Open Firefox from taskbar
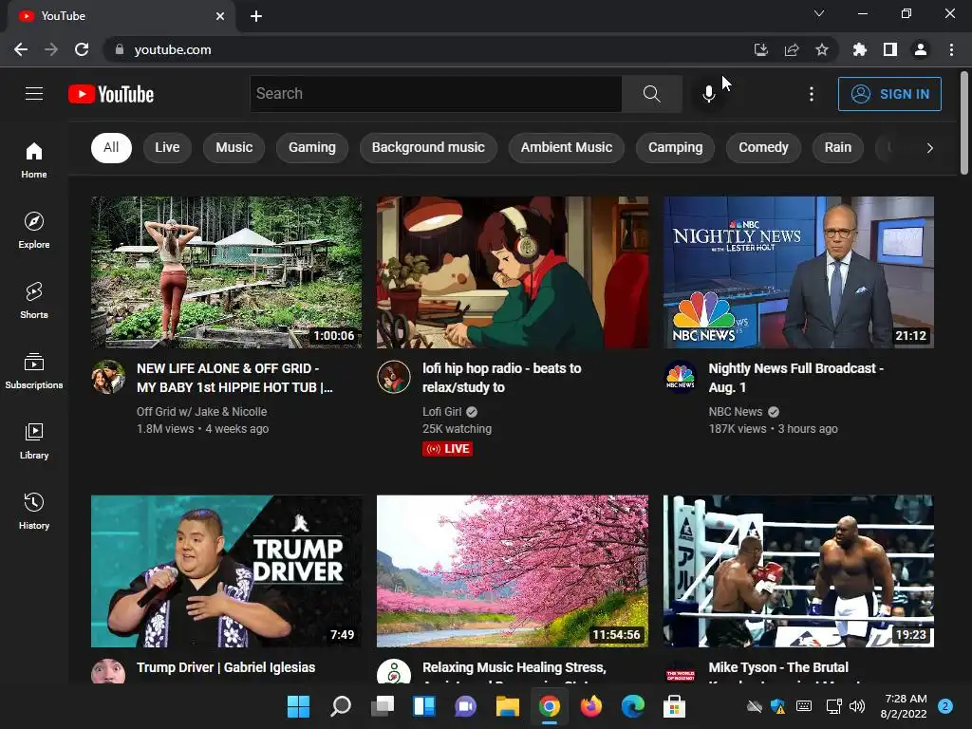The image size is (972, 729). 590,706
